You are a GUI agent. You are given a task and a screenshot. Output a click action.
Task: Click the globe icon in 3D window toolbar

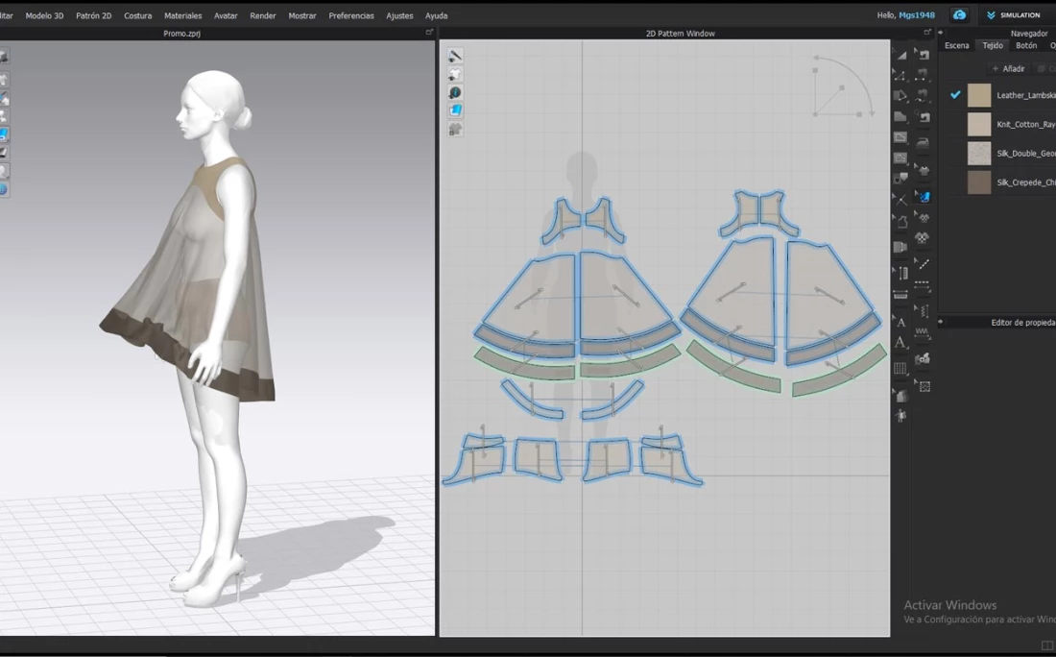pyautogui.click(x=3, y=190)
